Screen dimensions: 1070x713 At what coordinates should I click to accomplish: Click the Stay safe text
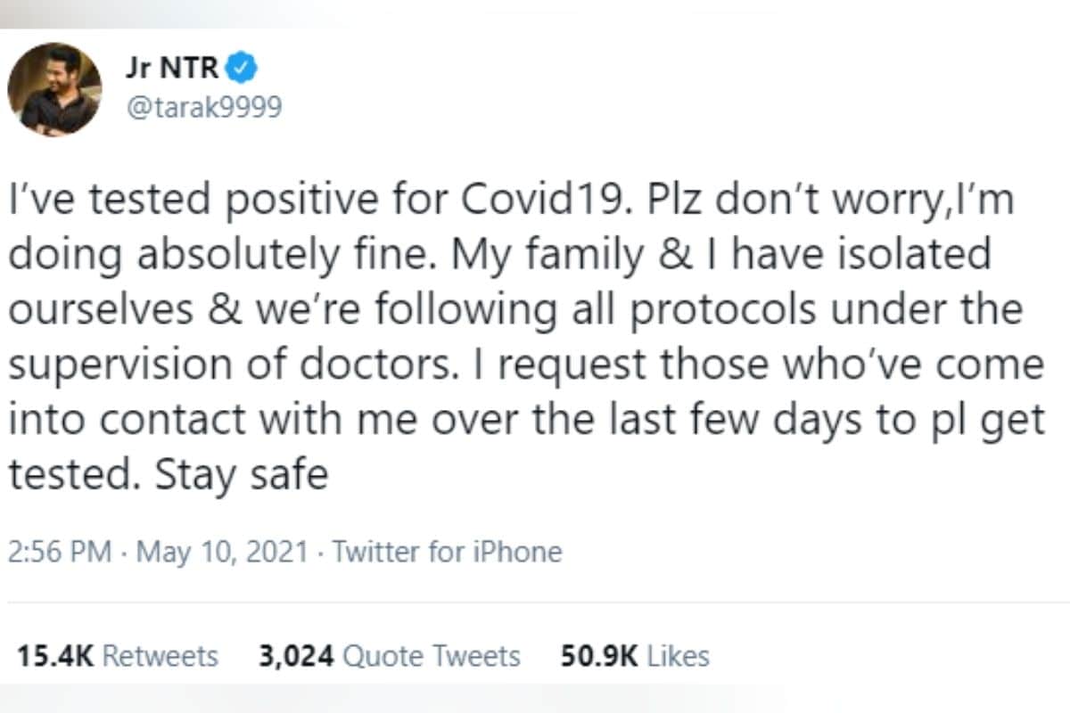coord(242,477)
